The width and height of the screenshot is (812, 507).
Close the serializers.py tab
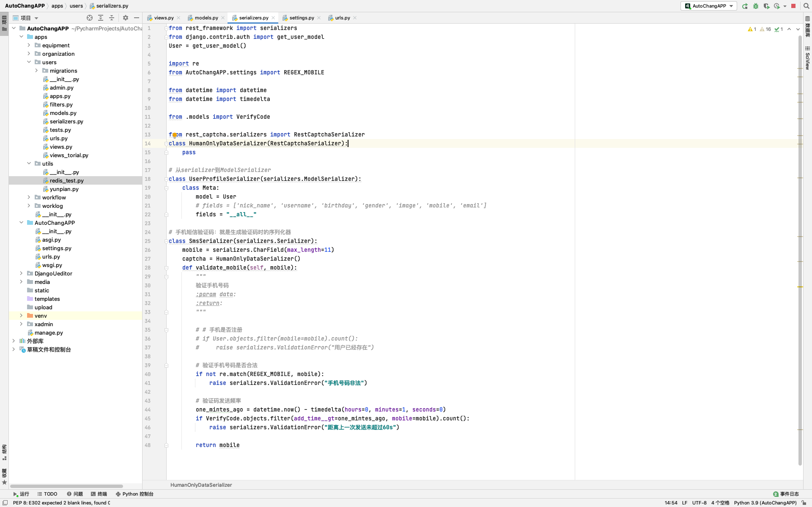coord(273,18)
